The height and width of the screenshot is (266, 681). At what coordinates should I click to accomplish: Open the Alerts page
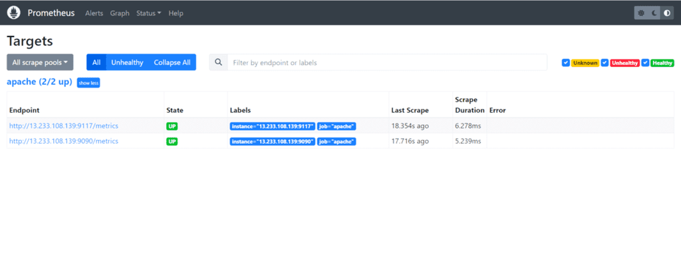tap(94, 13)
